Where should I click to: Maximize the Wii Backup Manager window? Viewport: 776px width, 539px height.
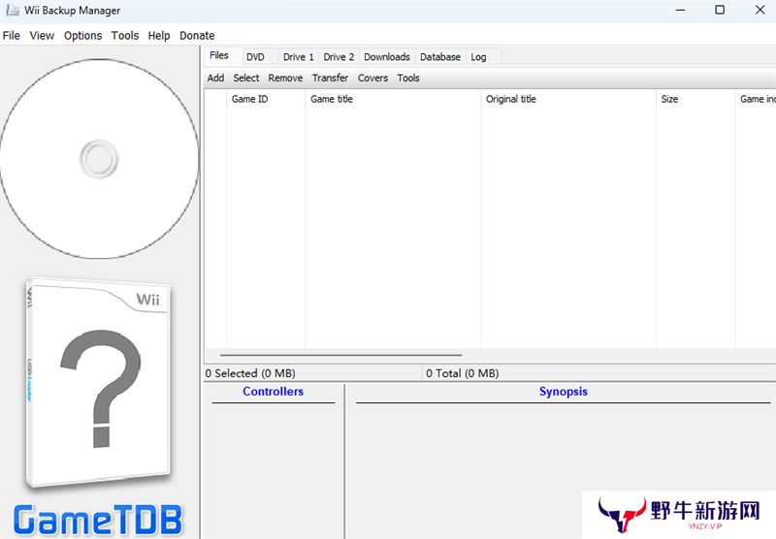(x=719, y=11)
